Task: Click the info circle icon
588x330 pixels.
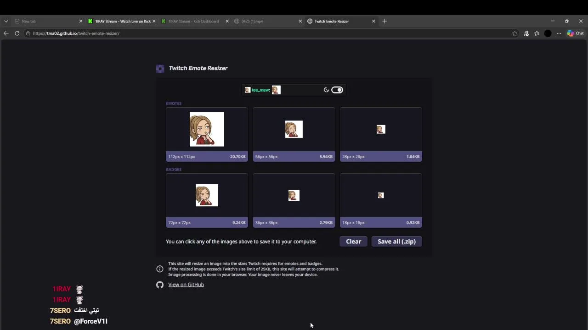Action: click(160, 269)
